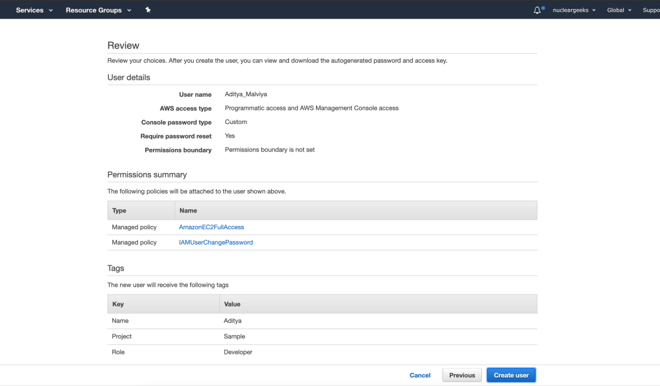Screen dimensions: 660x386
Task: Click the Sample project tag value
Action: click(x=234, y=336)
